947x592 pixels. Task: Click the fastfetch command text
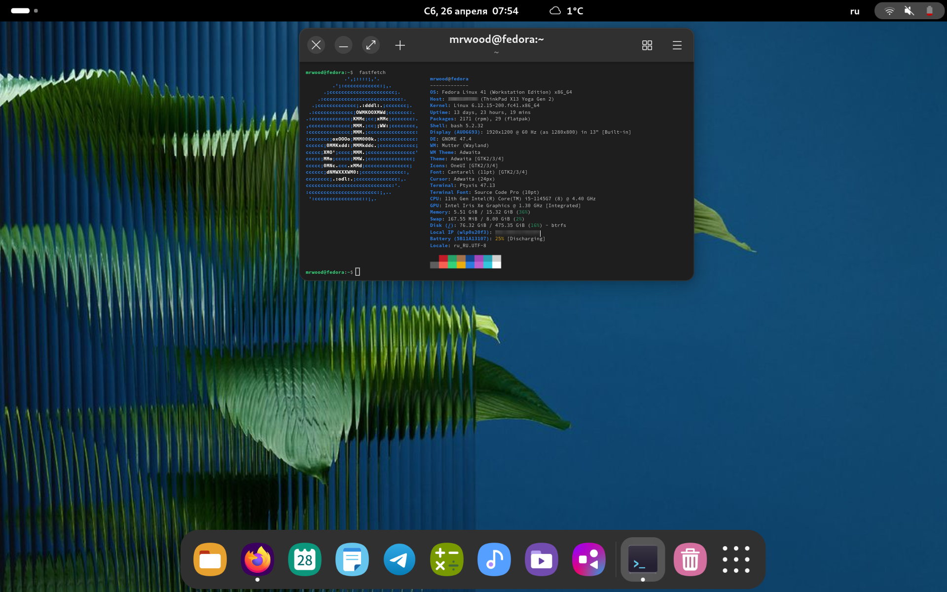pos(372,73)
